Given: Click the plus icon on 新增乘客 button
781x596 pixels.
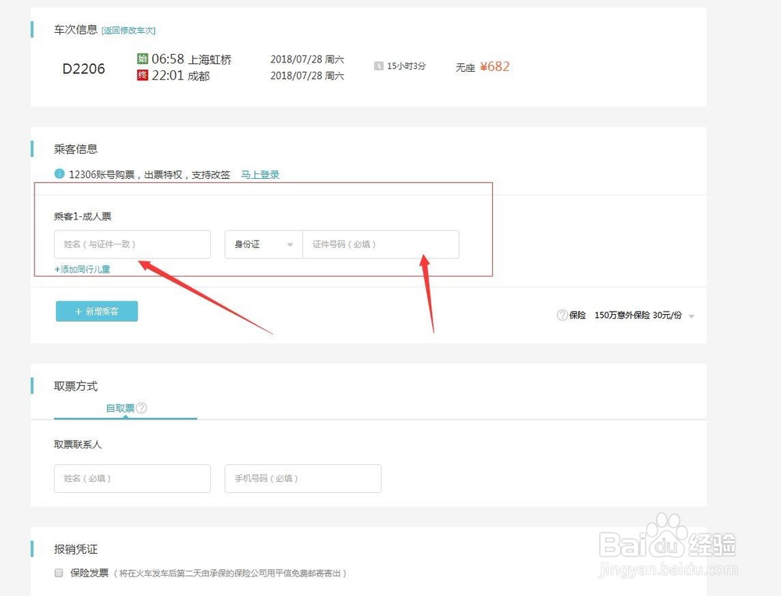Looking at the screenshot, I should click(x=79, y=311).
